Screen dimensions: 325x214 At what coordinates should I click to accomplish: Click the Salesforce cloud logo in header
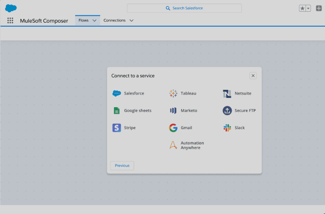coord(11,8)
